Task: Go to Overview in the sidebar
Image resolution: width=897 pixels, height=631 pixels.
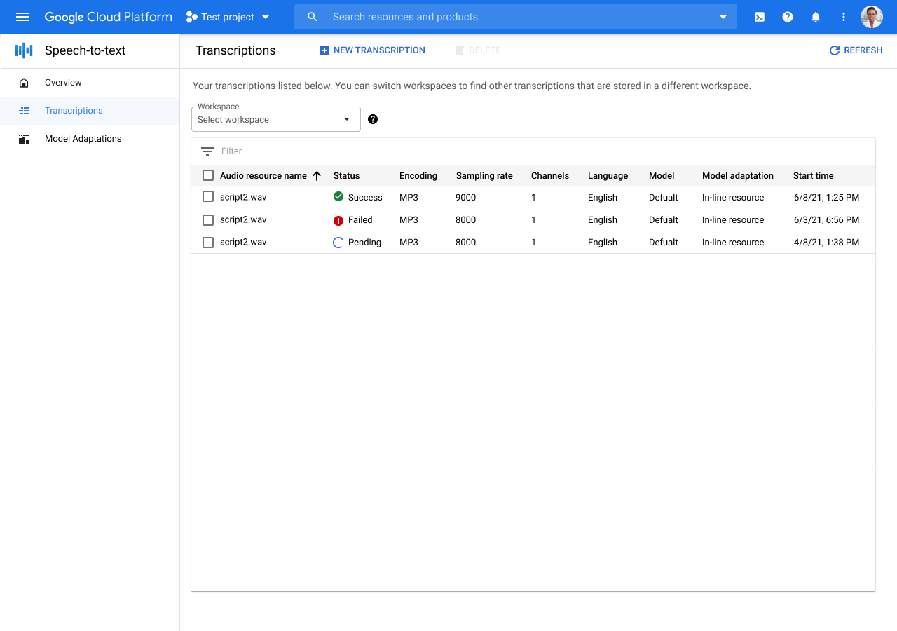Action: coord(63,83)
